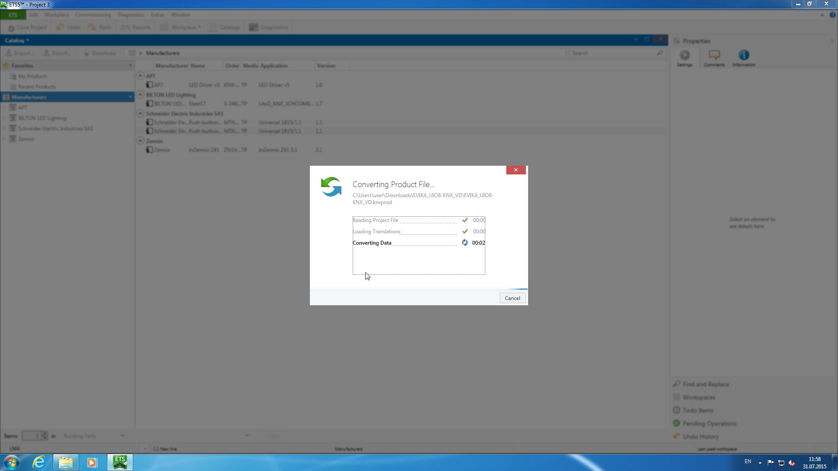
Task: Click the catalog Search field
Action: [613, 53]
